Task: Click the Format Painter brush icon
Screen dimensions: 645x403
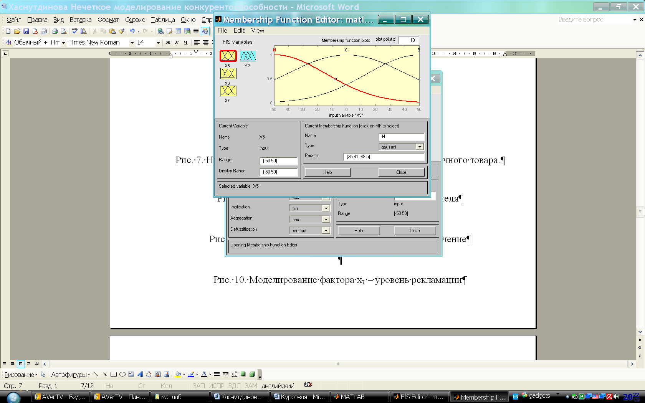Action: tap(122, 31)
